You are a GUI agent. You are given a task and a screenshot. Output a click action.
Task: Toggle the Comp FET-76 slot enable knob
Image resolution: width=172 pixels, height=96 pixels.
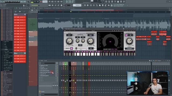pos(56,74)
